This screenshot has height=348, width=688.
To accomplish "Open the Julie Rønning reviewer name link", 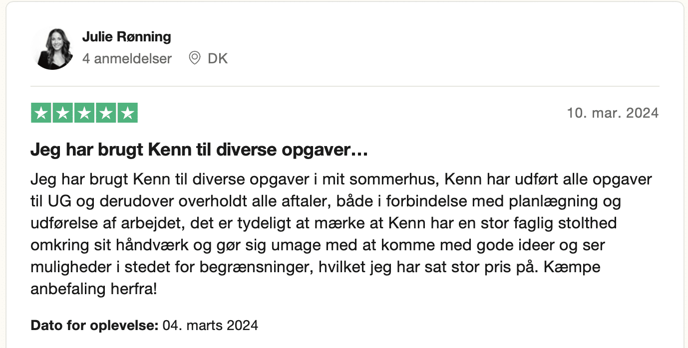I will [x=126, y=36].
